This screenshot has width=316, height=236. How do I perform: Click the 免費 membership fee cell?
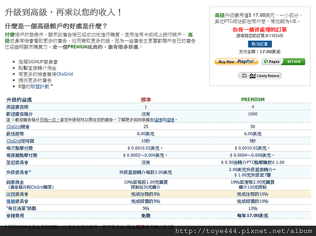(x=146, y=215)
